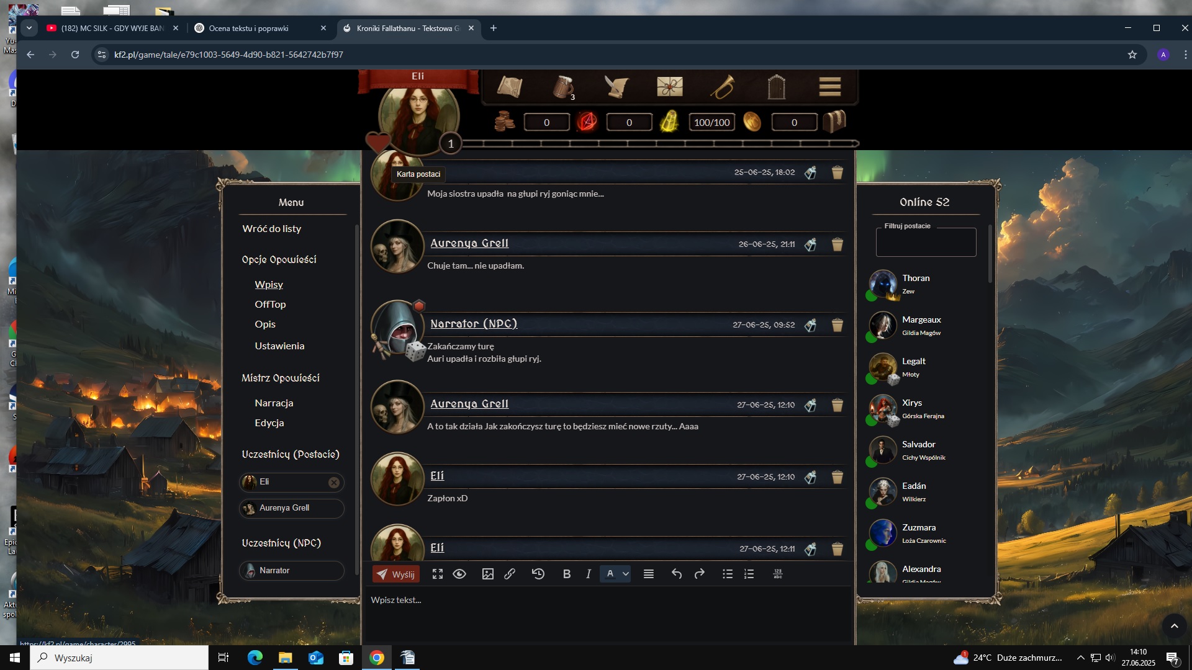Click the copper coins stack icon
1192x670 pixels.
point(504,122)
